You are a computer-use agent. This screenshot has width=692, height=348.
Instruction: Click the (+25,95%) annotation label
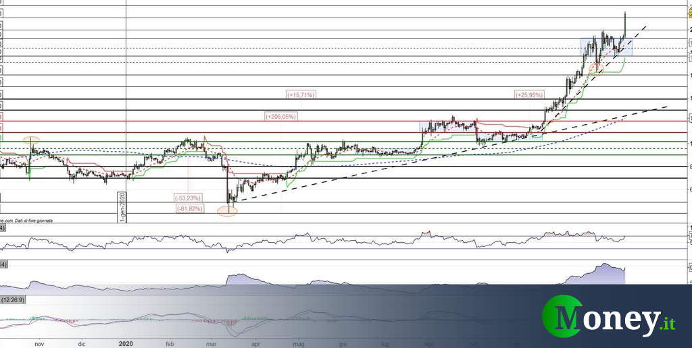point(529,95)
